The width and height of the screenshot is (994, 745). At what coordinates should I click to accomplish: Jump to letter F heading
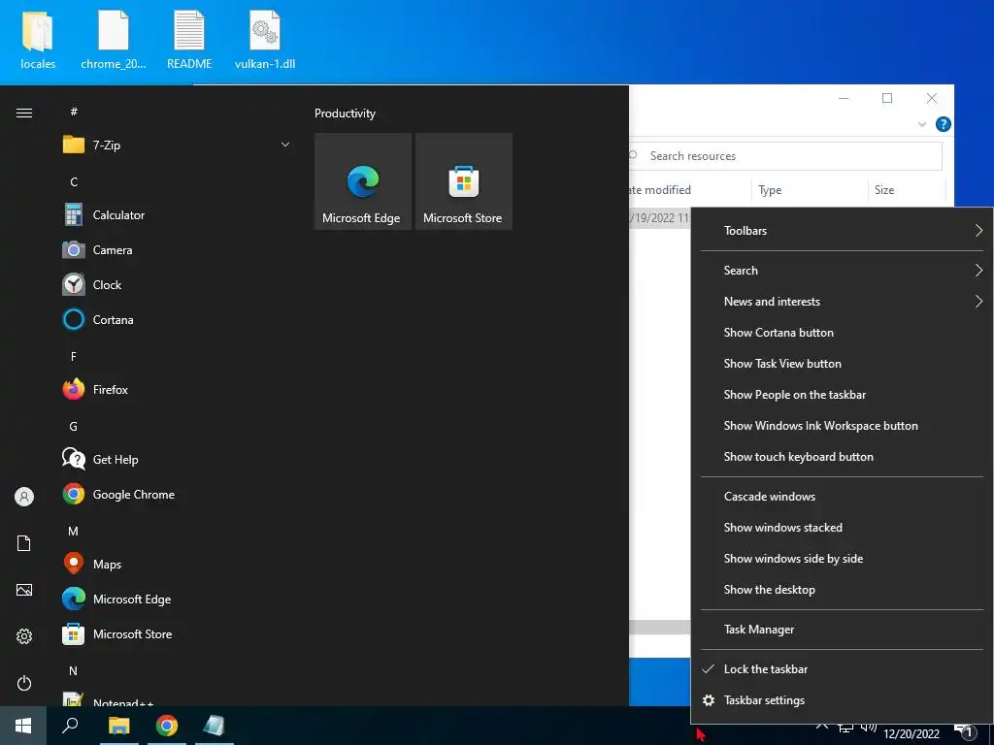coord(74,357)
